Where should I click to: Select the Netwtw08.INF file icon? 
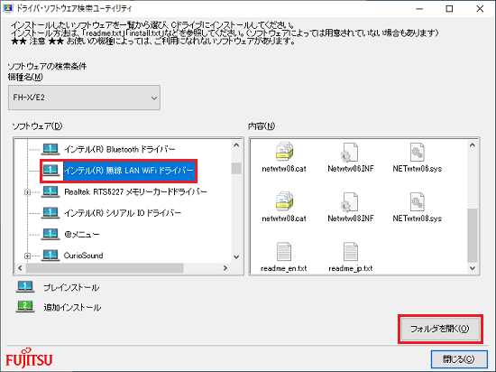coord(350,202)
